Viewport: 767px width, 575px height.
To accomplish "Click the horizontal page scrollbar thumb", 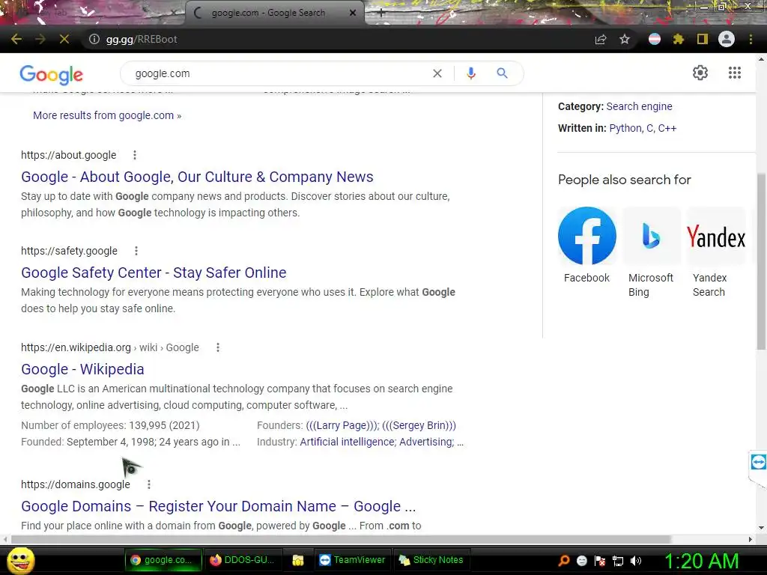I will point(342,539).
